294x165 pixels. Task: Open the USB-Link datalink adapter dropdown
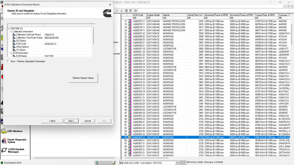point(177,163)
